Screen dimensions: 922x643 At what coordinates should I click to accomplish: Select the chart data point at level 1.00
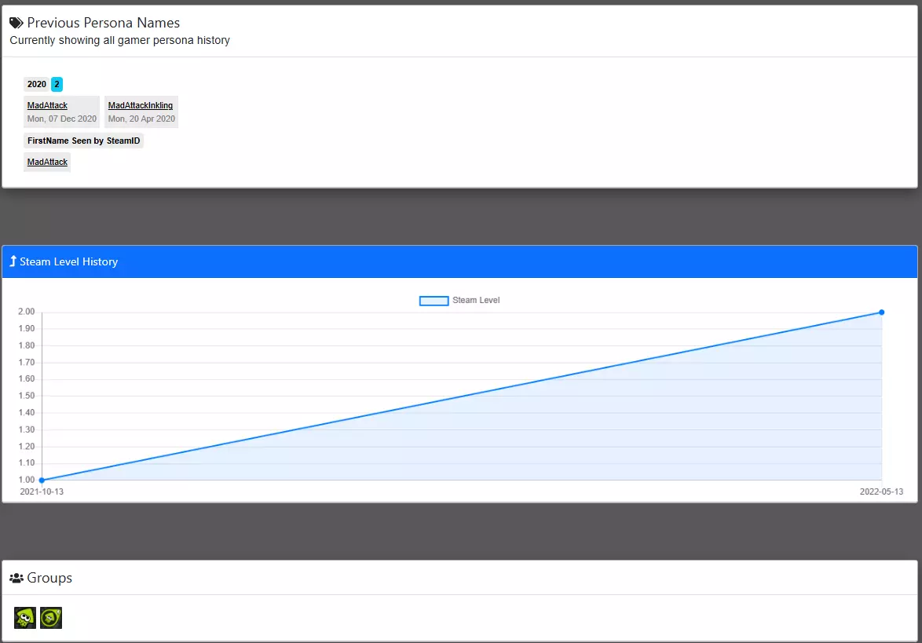[x=42, y=480]
